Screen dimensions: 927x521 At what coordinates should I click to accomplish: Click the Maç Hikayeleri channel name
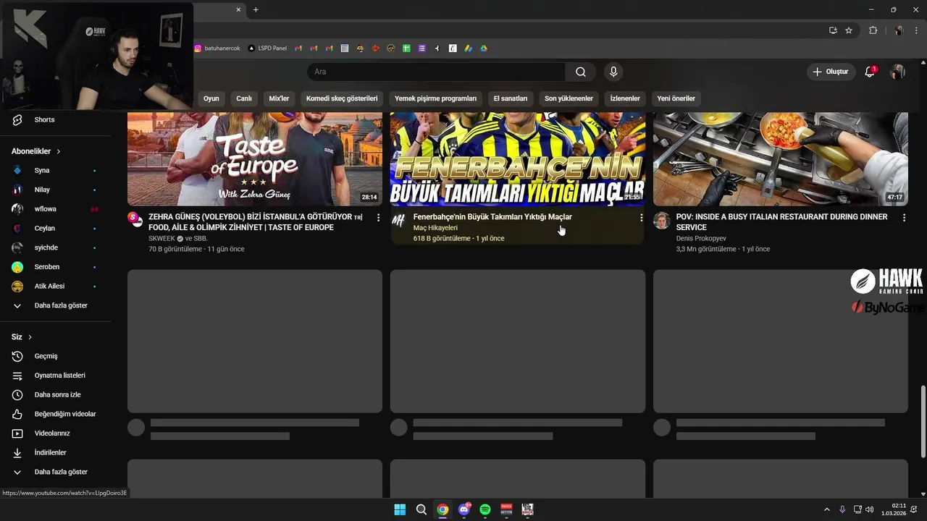tap(435, 228)
